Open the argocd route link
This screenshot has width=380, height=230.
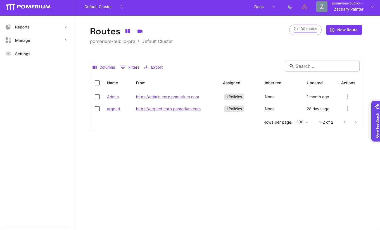pos(113,109)
